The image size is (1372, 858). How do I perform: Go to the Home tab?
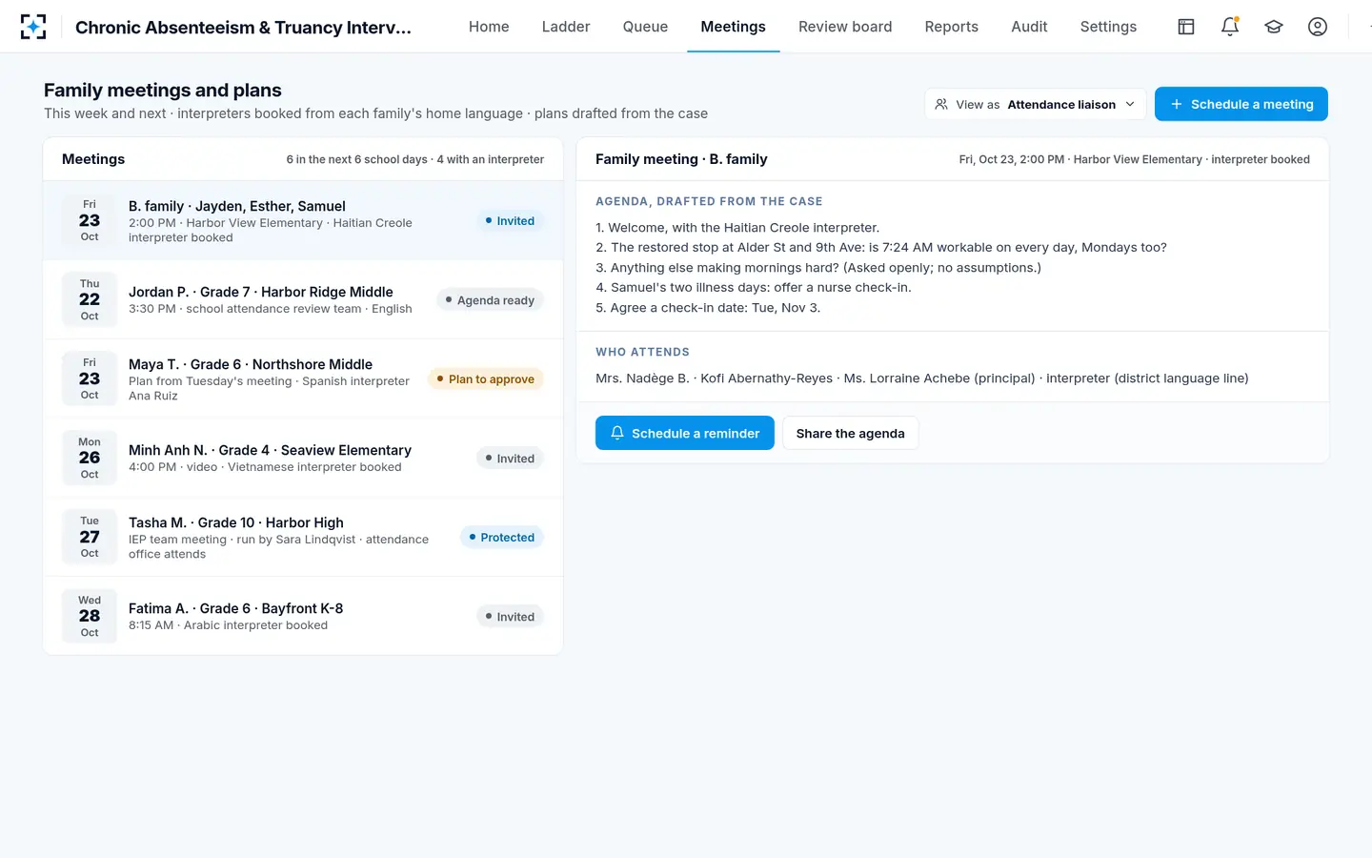(489, 27)
